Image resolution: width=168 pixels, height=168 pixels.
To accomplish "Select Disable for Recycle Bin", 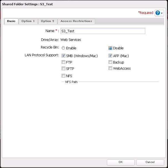I will click(x=110, y=48).
